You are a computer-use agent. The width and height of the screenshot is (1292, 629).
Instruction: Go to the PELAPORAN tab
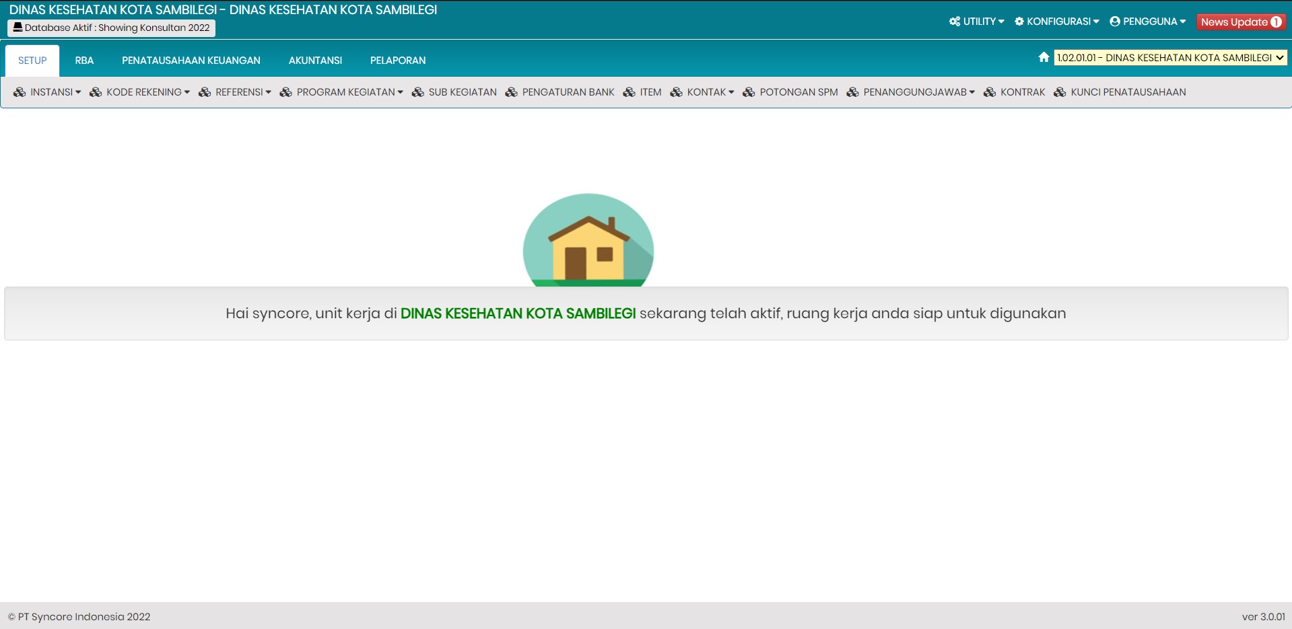pos(398,61)
